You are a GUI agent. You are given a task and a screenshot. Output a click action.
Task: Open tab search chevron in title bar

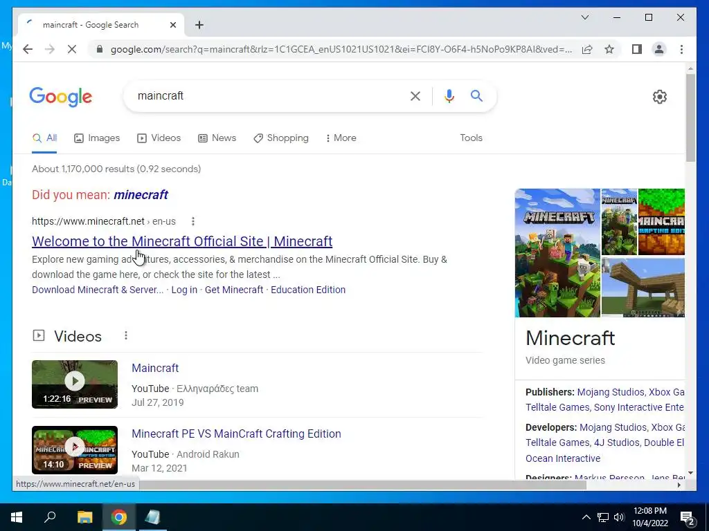[584, 17]
